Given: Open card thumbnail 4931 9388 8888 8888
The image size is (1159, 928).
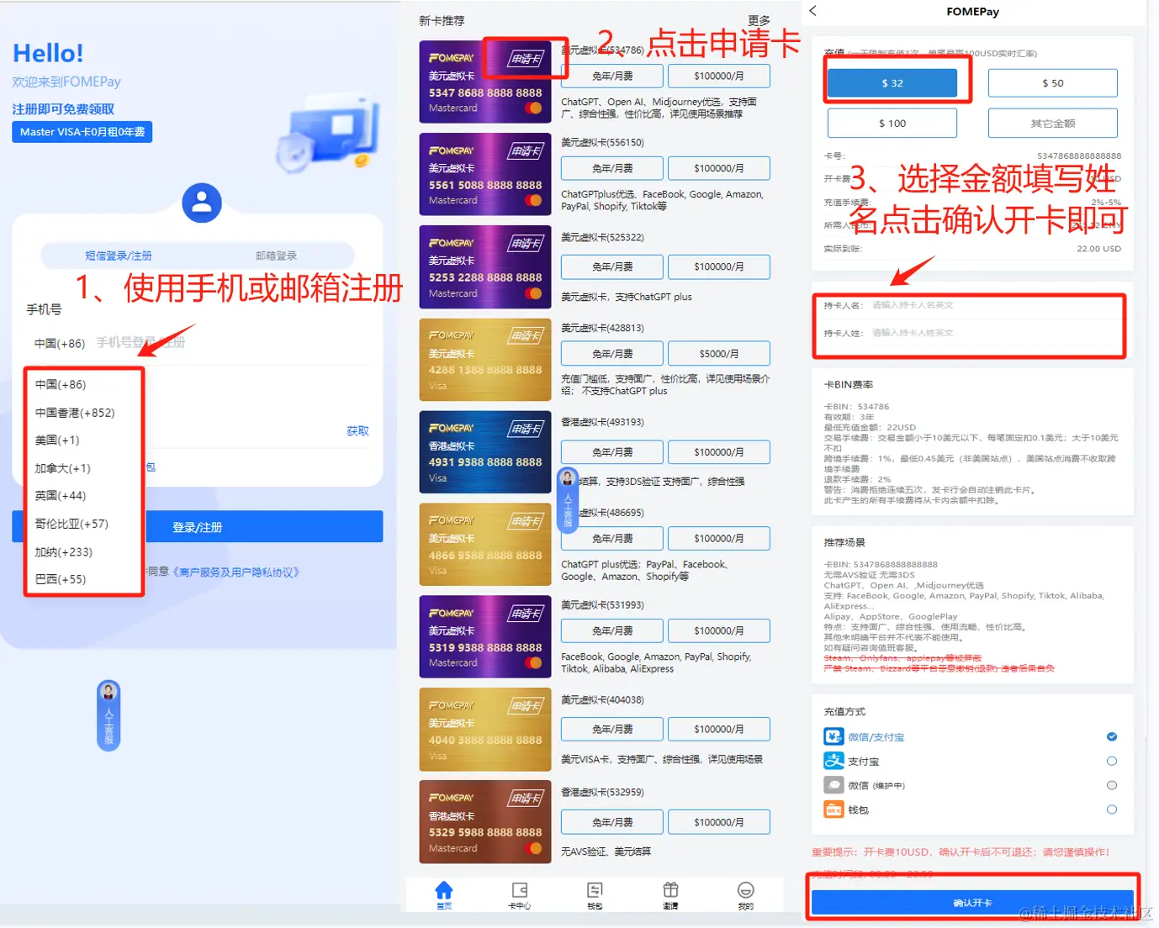Looking at the screenshot, I should (x=485, y=452).
